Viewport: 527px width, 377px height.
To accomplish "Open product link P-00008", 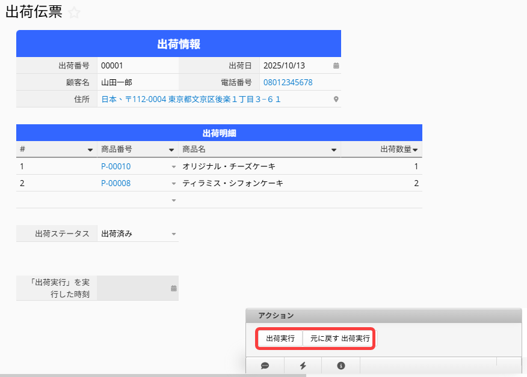I will pyautogui.click(x=116, y=183).
